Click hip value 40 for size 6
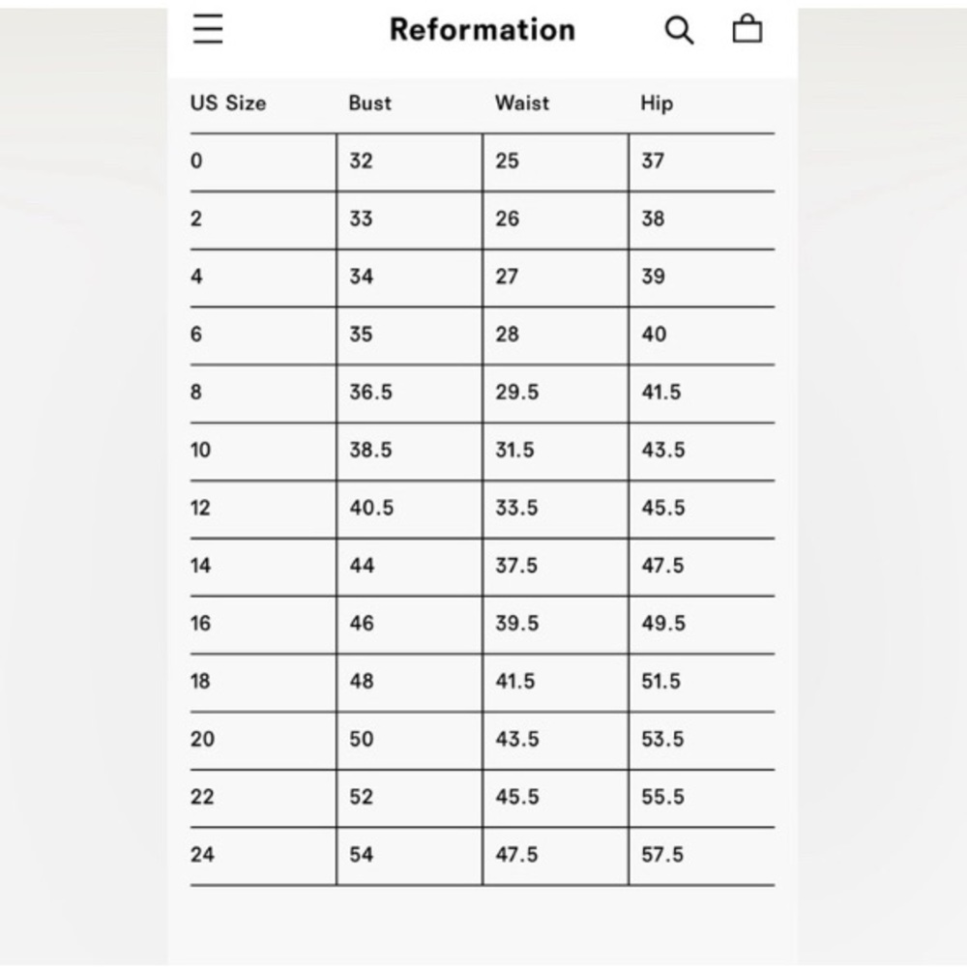 point(654,334)
